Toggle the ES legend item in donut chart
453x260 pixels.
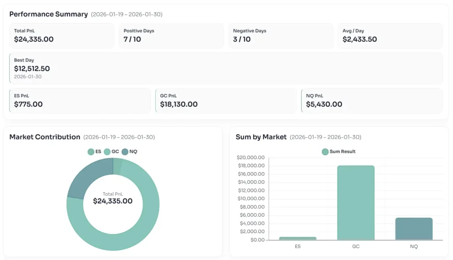(94, 151)
